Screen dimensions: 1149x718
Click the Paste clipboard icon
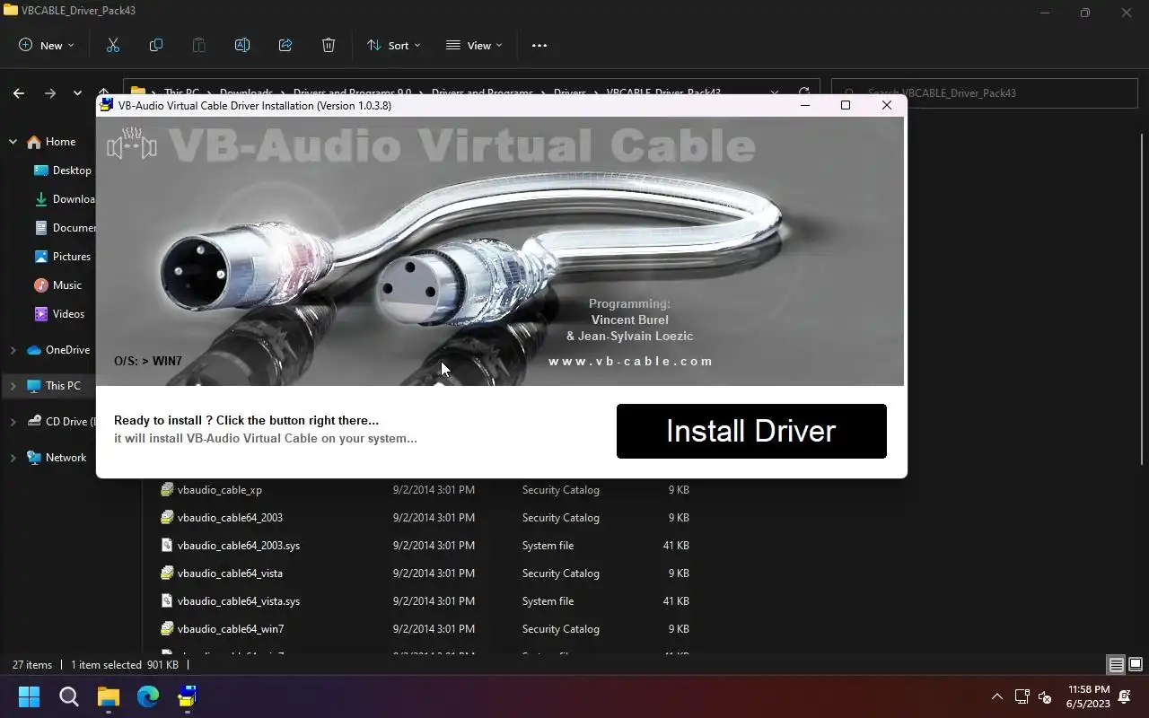point(199,46)
